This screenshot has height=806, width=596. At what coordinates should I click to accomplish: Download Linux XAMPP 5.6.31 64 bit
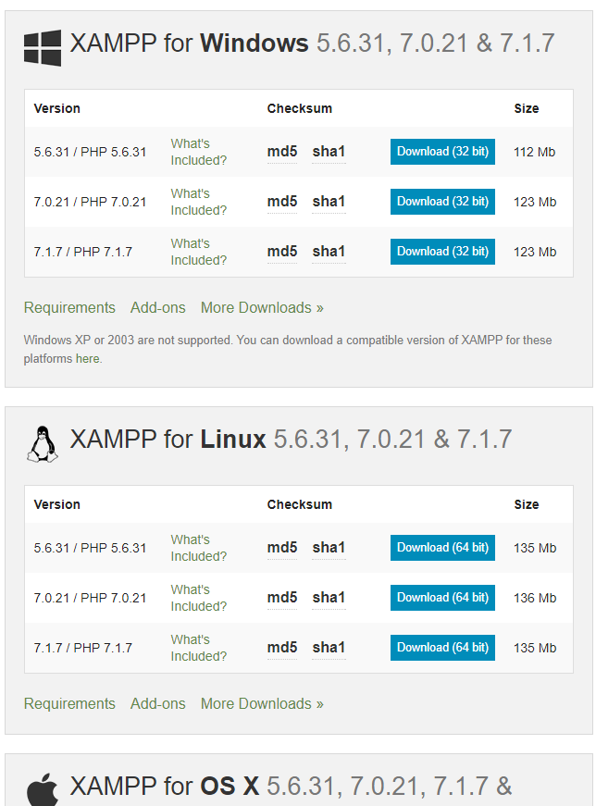[442, 548]
